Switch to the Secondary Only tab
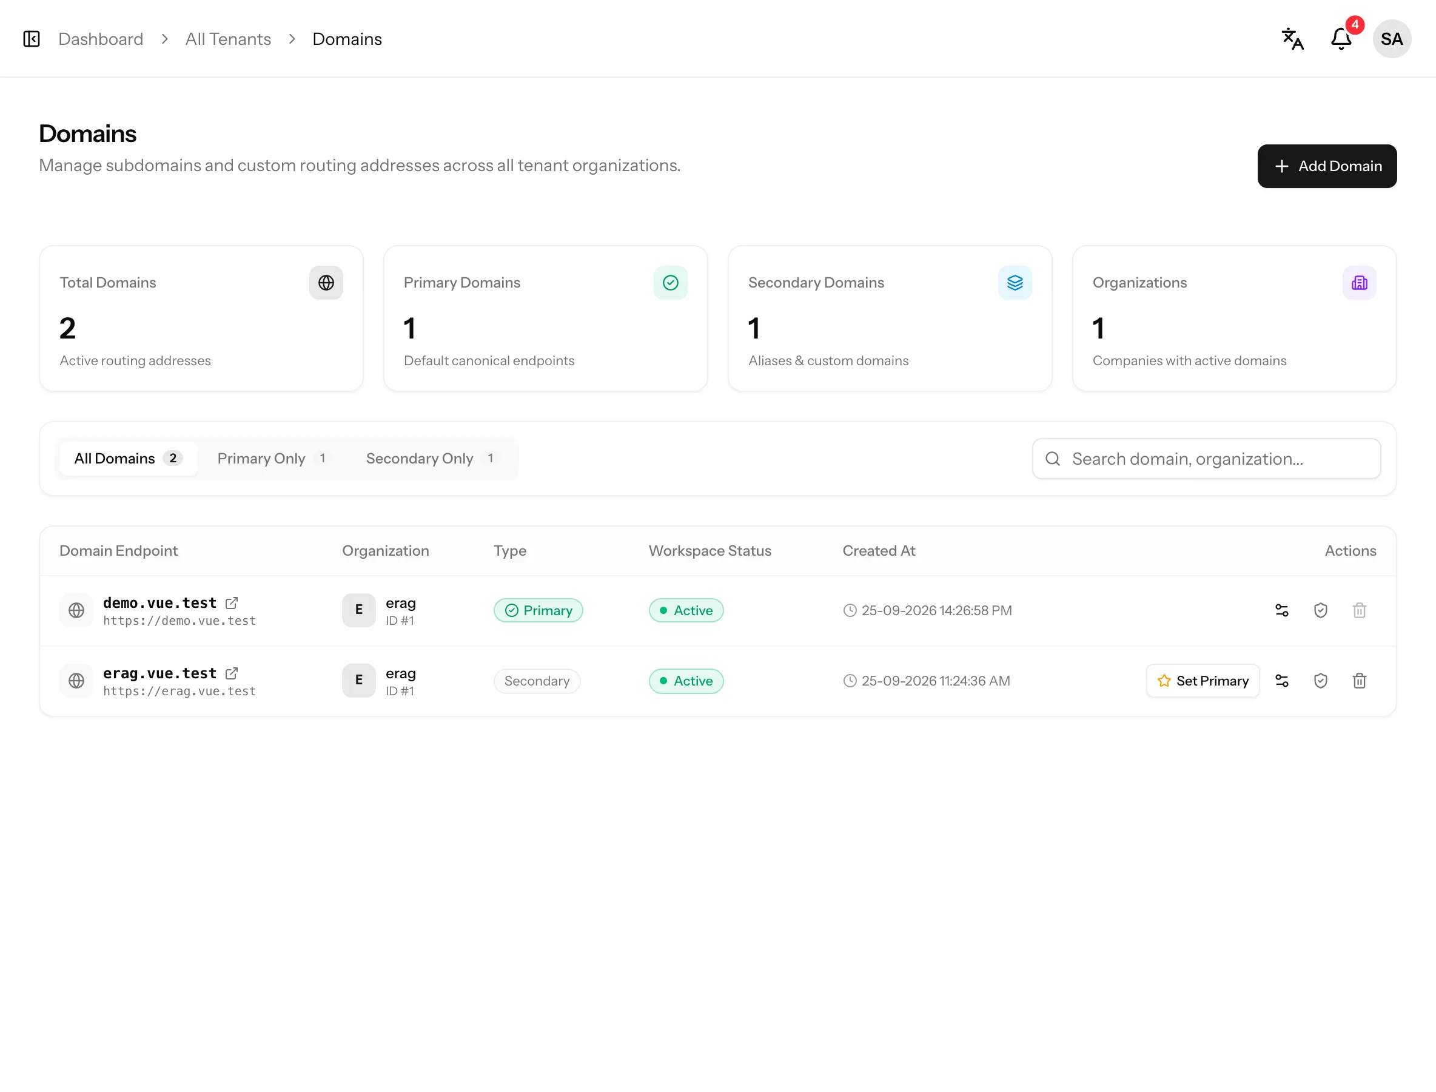 click(x=431, y=459)
